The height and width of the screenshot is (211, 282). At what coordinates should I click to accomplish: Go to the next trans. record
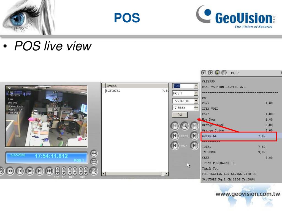click(194, 136)
